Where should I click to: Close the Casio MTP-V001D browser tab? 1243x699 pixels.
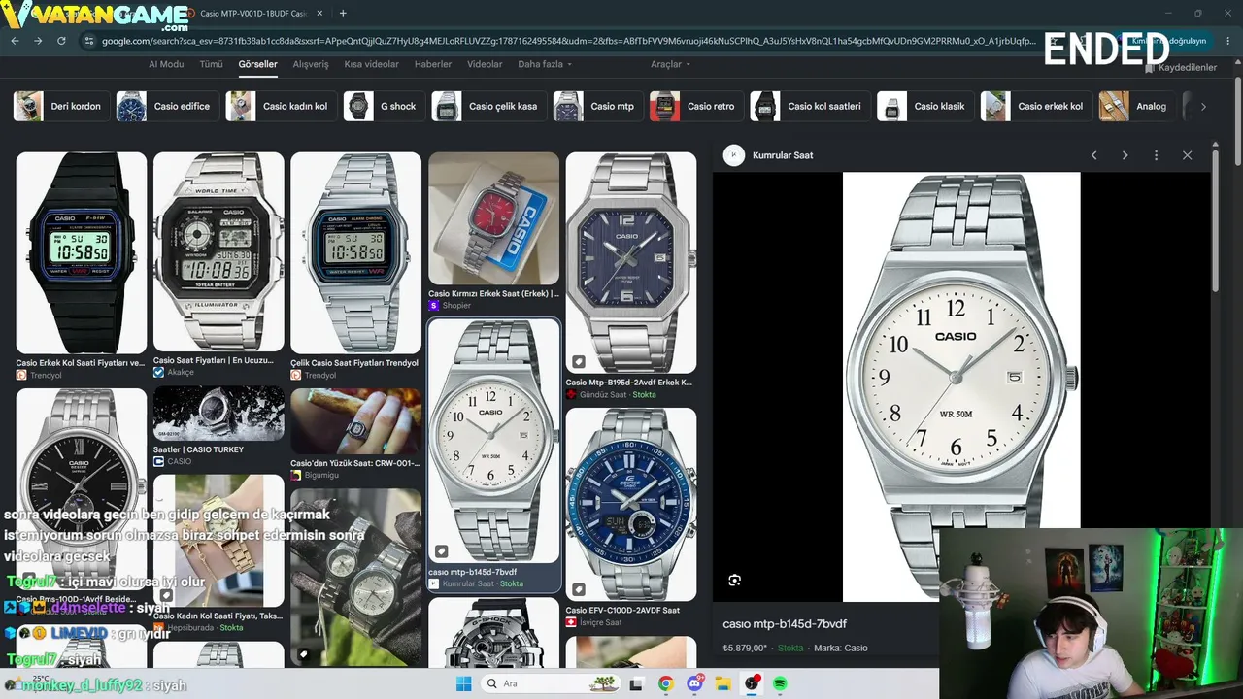click(320, 13)
